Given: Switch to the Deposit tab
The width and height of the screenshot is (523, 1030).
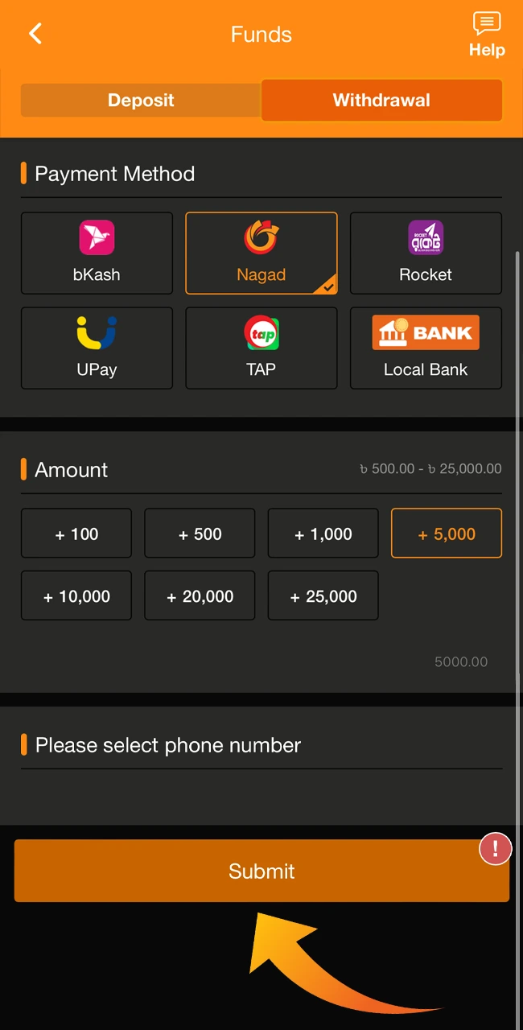Looking at the screenshot, I should (x=141, y=100).
